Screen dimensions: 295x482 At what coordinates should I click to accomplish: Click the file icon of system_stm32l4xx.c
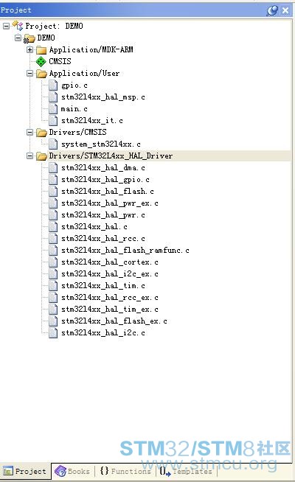(x=53, y=144)
